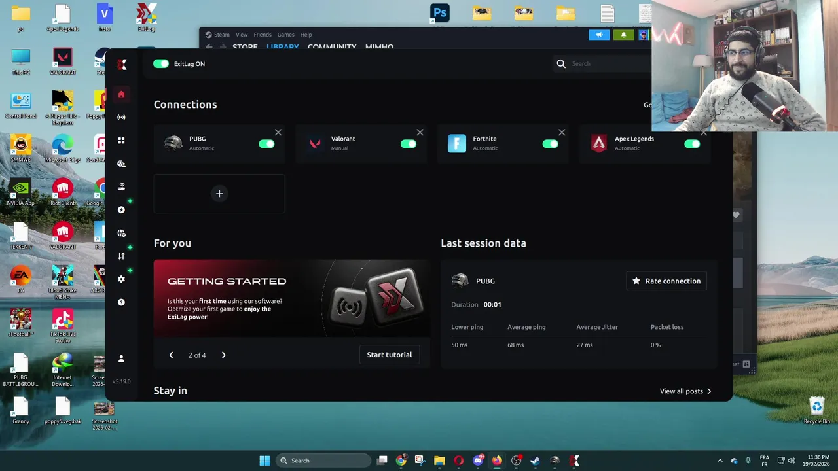The image size is (838, 471).
Task: Open ExitLag settings gear in sidebar
Action: [121, 279]
